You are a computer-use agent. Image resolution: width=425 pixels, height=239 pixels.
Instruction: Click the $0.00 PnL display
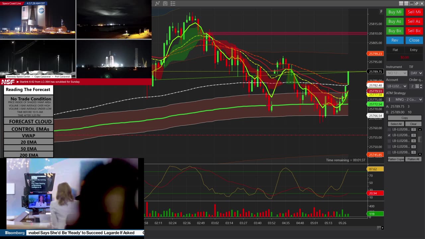point(404,57)
